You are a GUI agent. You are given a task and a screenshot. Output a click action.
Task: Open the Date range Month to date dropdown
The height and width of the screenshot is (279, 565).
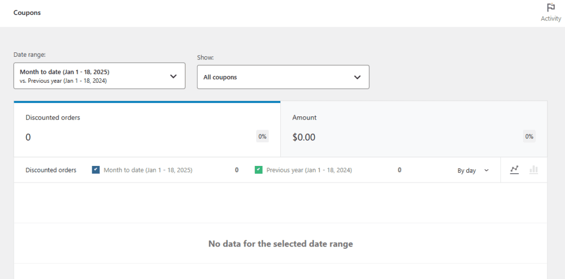click(x=99, y=76)
